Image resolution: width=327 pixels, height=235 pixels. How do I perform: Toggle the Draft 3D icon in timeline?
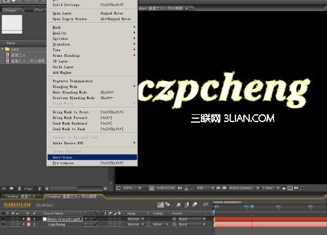[x=168, y=205]
